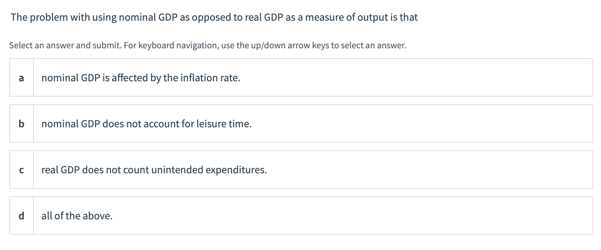Click the letter box labeled b
This screenshot has width=601, height=250.
[x=21, y=123]
